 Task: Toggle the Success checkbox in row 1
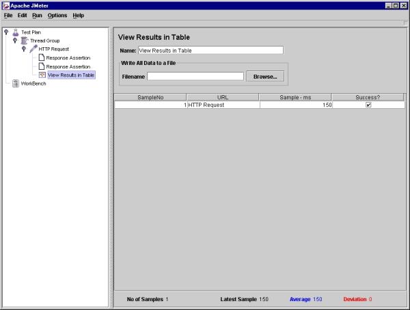pos(369,105)
